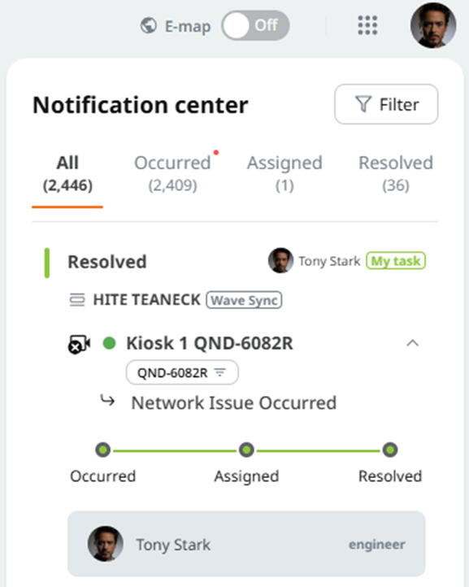Viewport: 469px width, 587px height.
Task: Toggle the E-map switch on
Action: (255, 25)
